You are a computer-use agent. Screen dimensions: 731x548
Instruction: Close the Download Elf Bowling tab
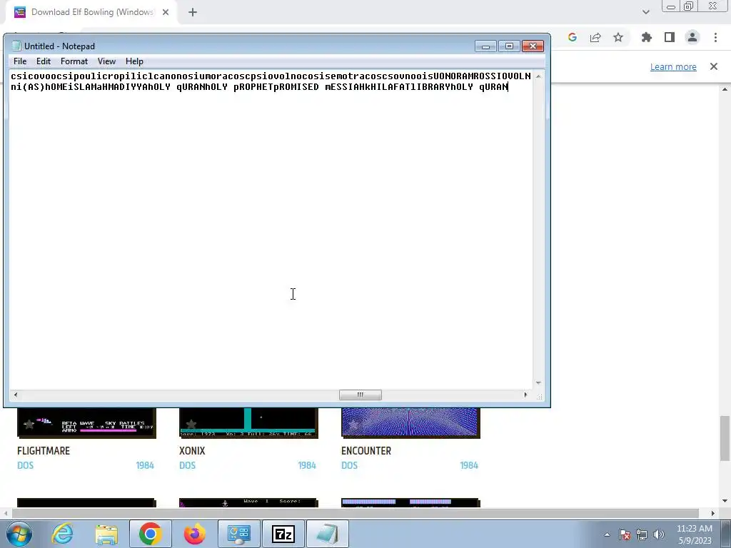166,12
